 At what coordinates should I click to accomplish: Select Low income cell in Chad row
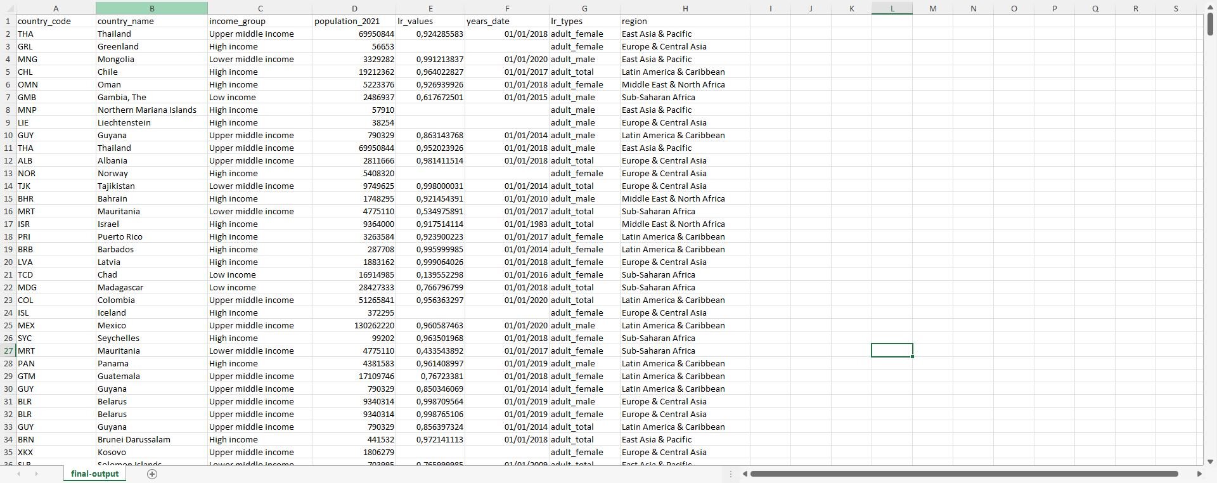[260, 274]
